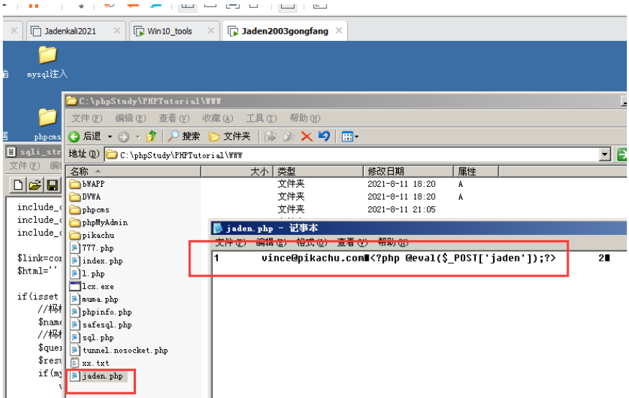Open the 工具 (Tools) menu in Explorer
This screenshot has width=629, height=398.
tap(261, 119)
